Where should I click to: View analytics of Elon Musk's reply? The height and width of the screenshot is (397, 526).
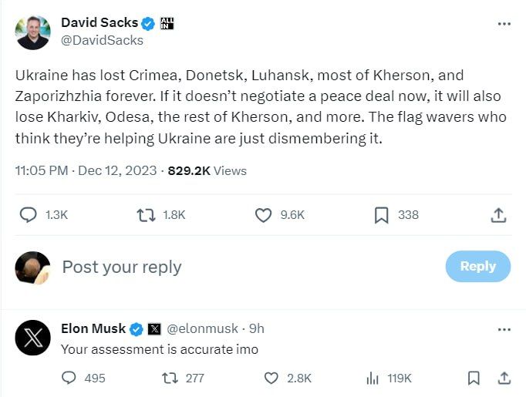click(x=373, y=378)
